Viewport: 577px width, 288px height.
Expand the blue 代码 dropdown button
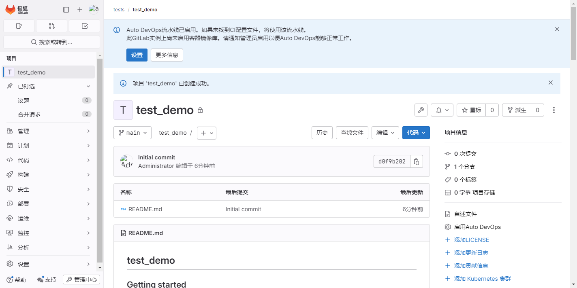pyautogui.click(x=416, y=133)
